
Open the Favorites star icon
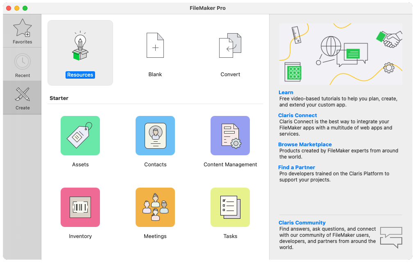[23, 28]
